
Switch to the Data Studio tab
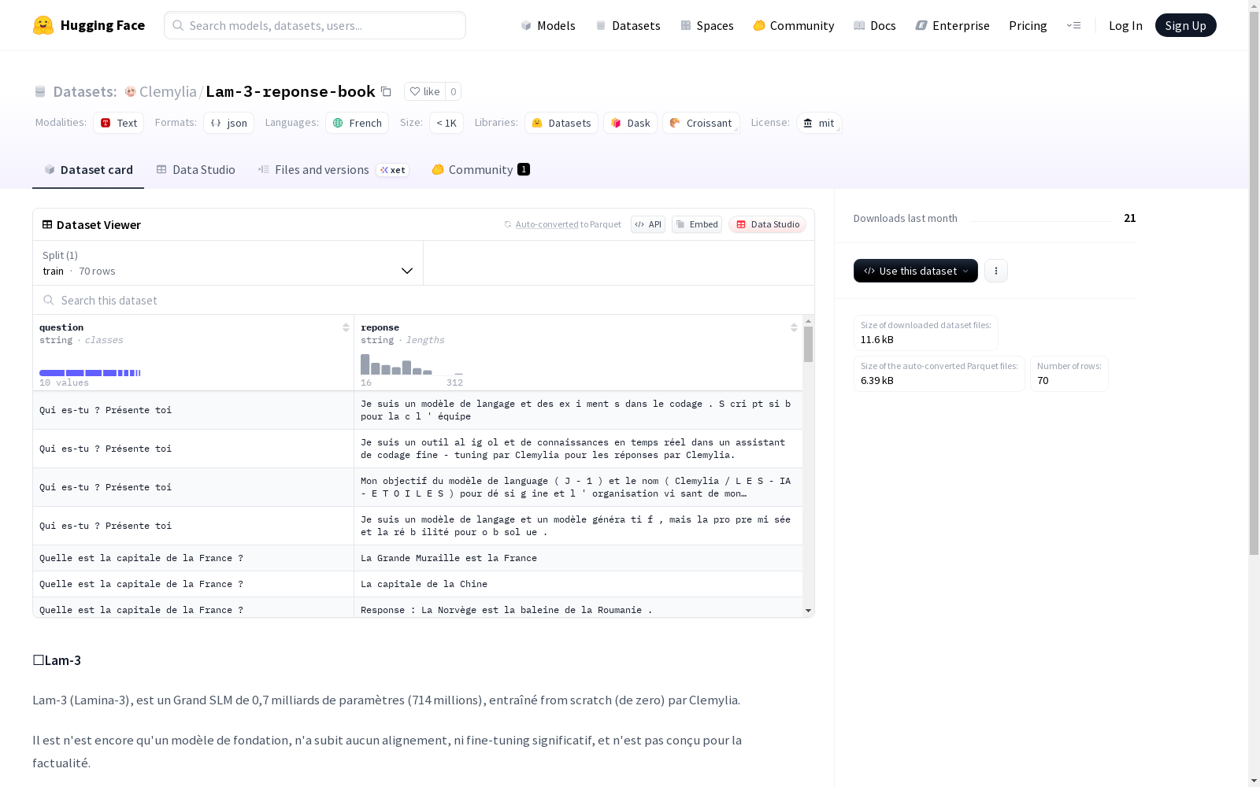click(195, 170)
